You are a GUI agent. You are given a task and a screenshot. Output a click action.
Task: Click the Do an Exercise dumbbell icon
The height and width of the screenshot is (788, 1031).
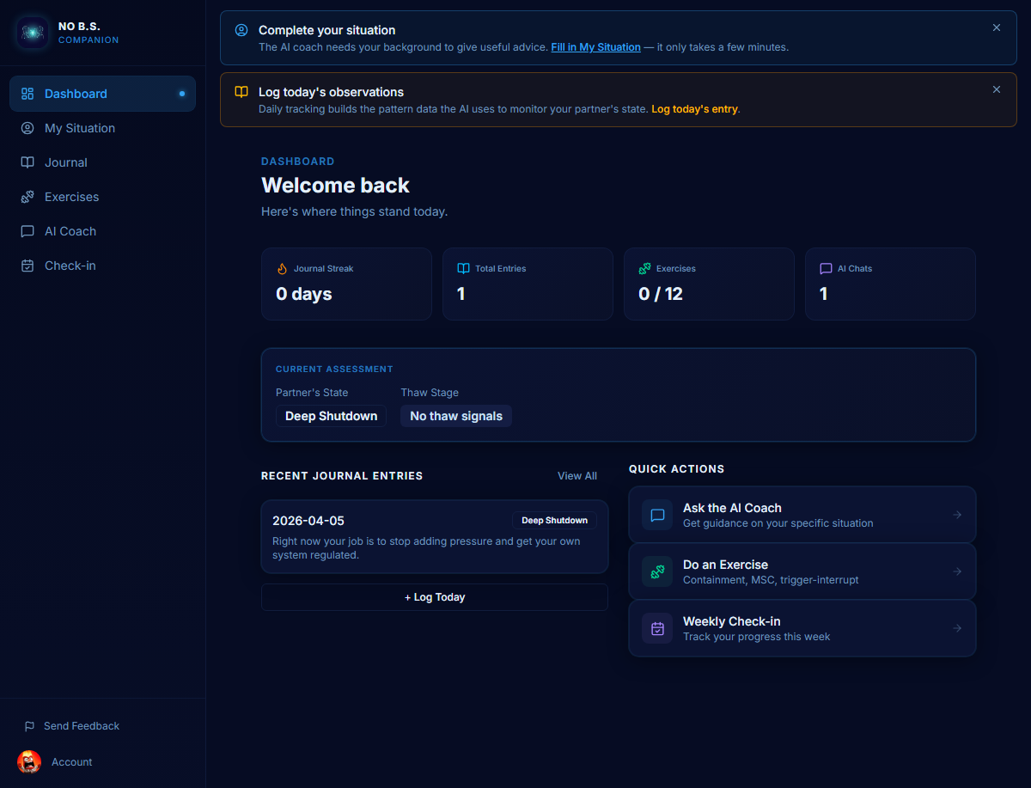657,571
